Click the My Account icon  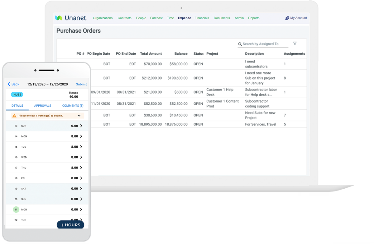(287, 18)
